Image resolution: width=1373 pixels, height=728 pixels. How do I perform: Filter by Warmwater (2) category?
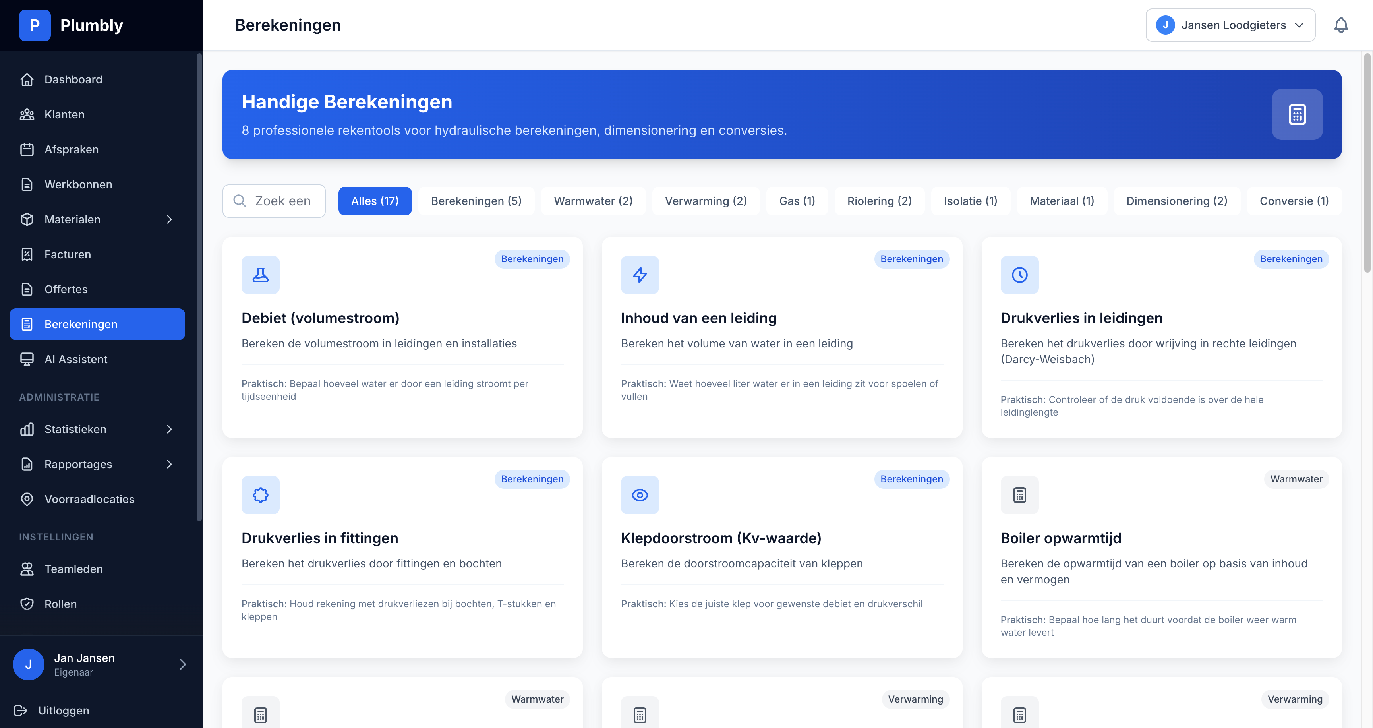pos(593,201)
